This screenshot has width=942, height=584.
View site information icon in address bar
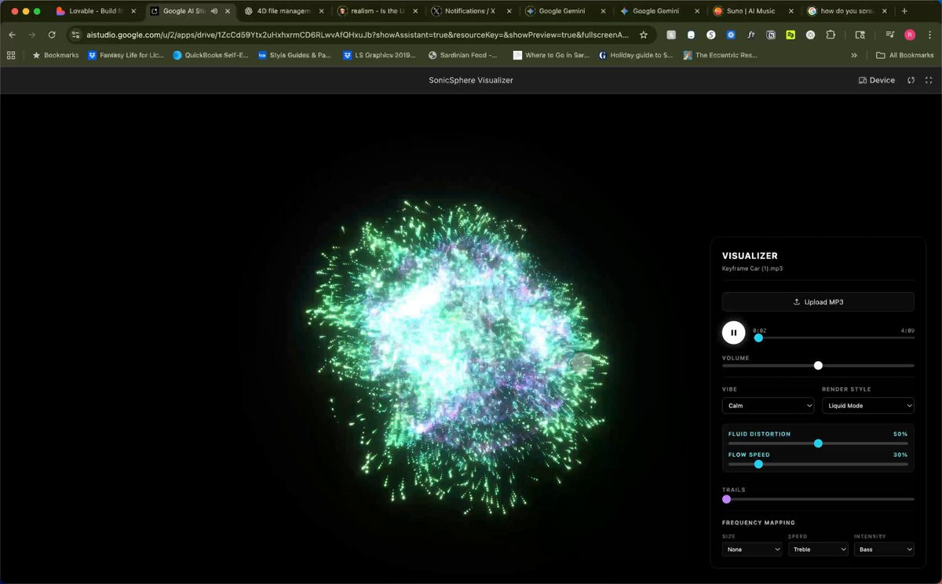tap(76, 35)
